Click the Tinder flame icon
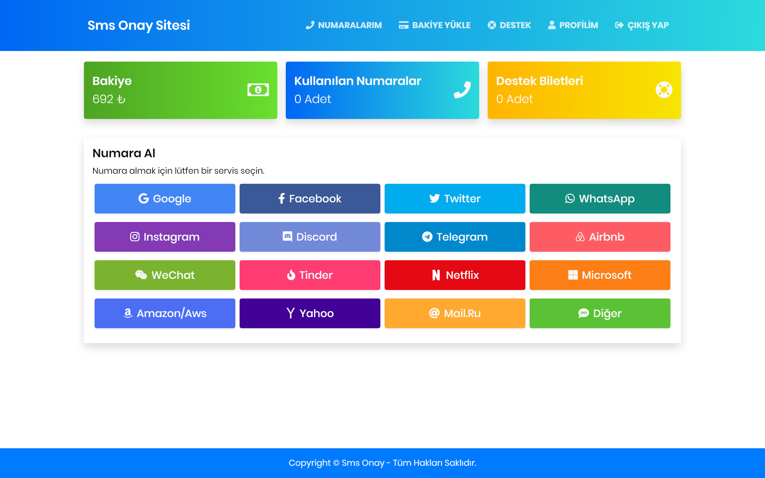Image resolution: width=765 pixels, height=478 pixels. (291, 275)
